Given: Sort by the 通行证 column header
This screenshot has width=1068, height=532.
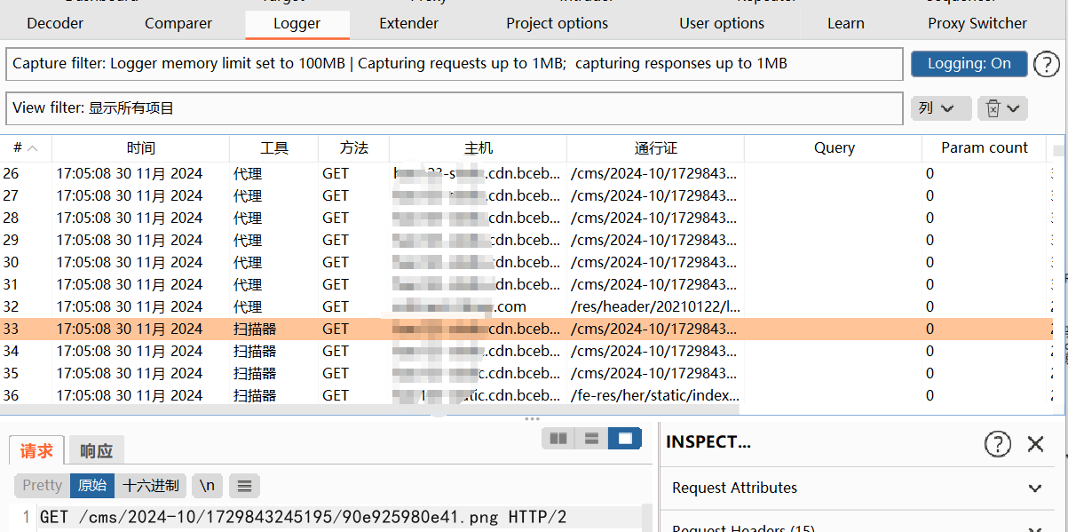Looking at the screenshot, I should point(655,148).
